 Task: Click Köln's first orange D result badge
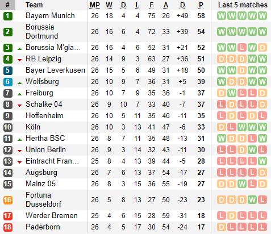tap(222, 127)
